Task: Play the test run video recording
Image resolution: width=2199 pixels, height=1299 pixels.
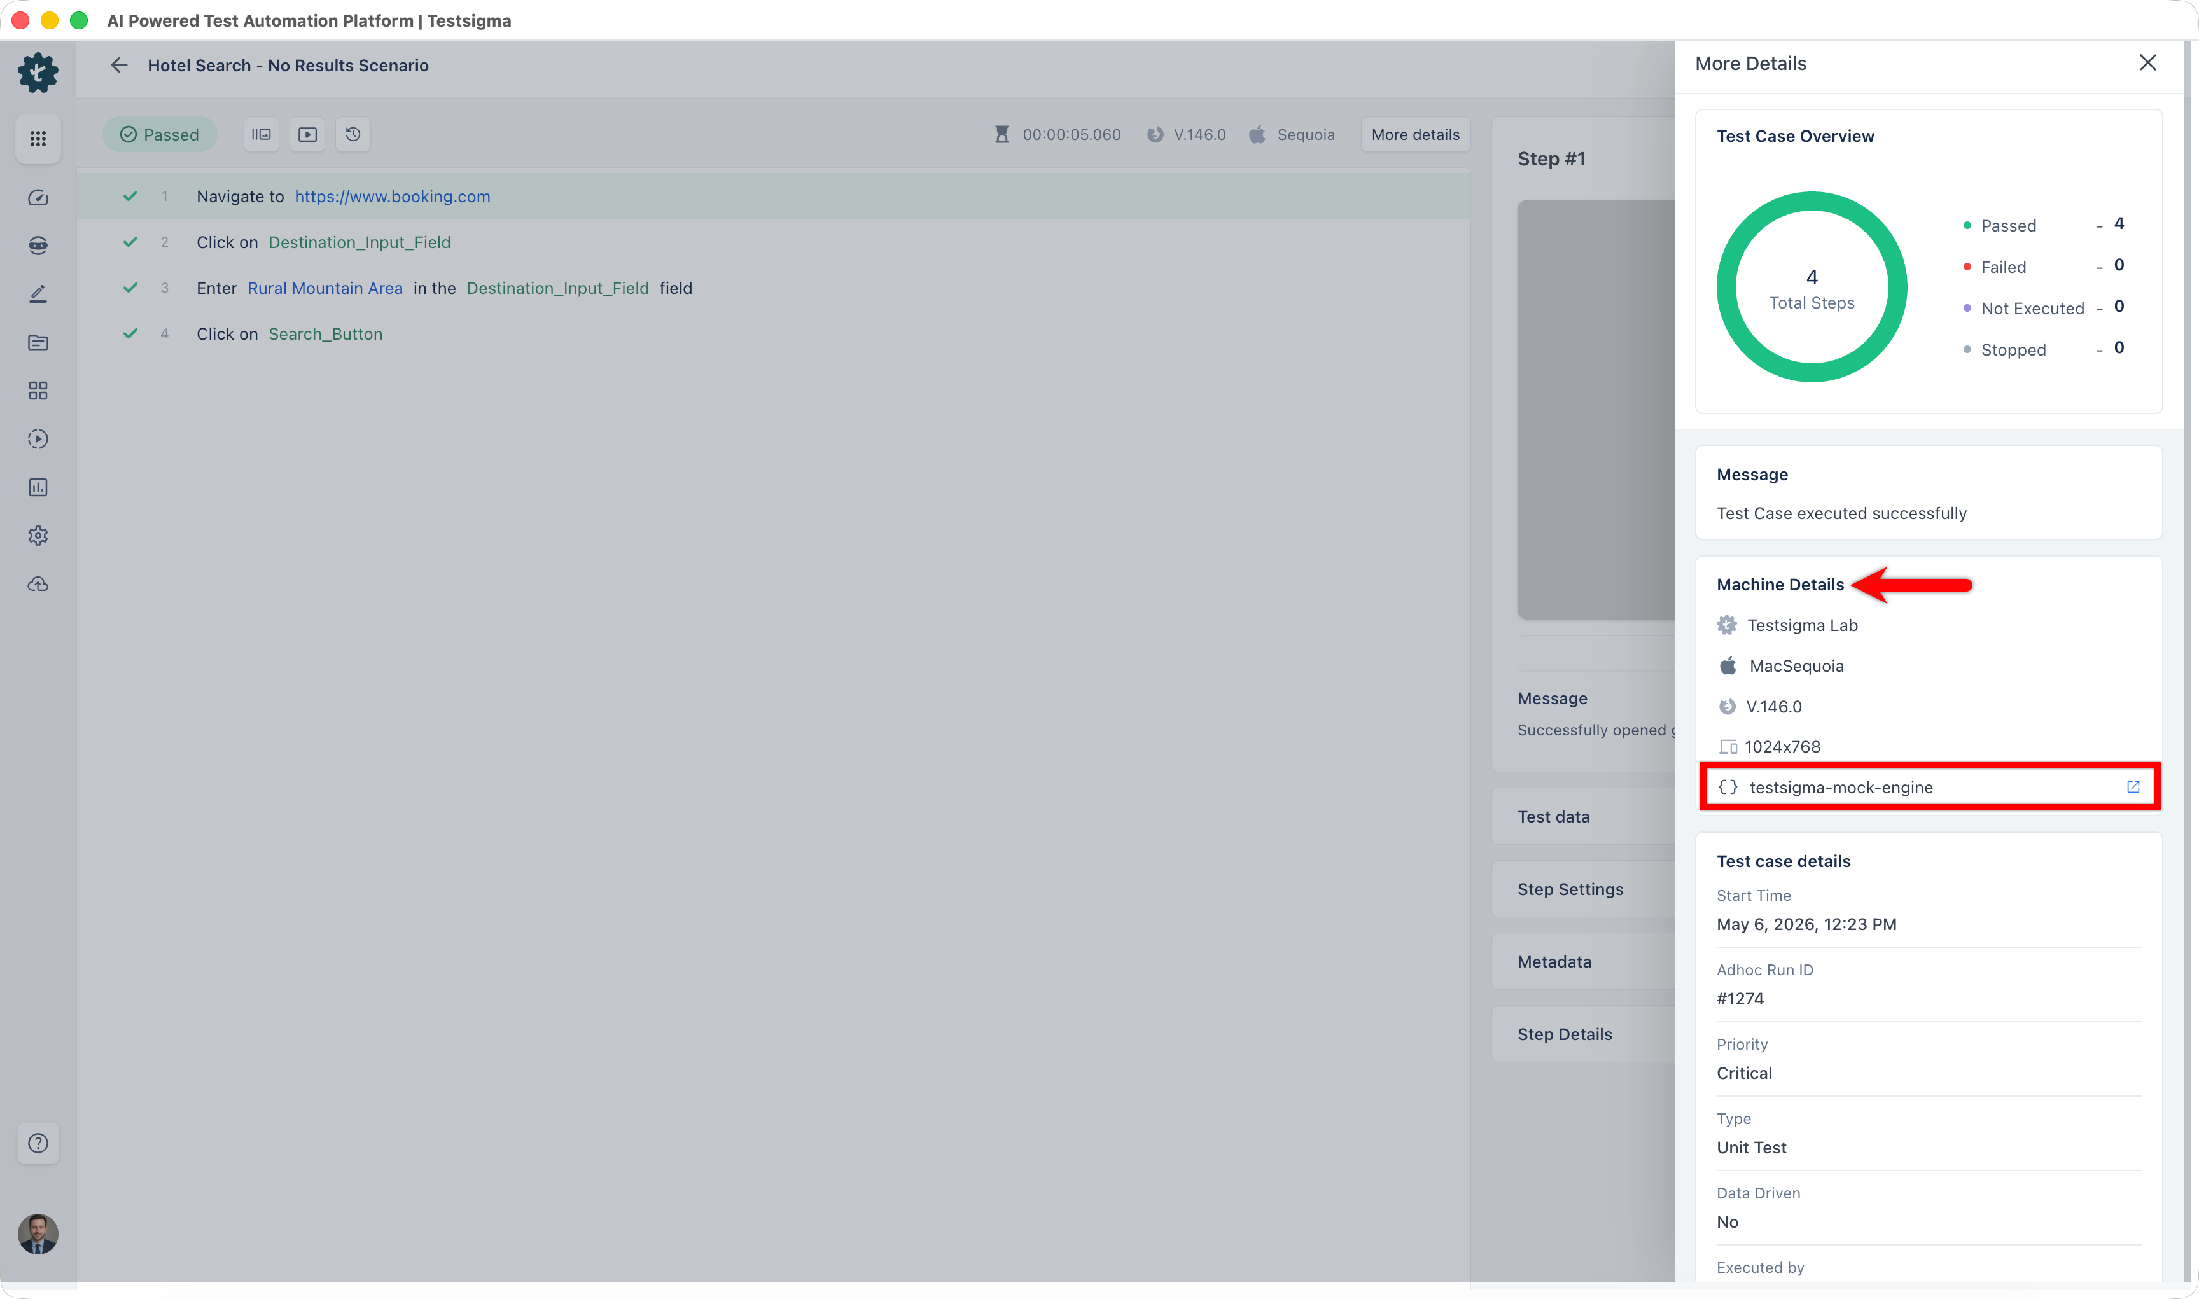Action: click(x=307, y=135)
